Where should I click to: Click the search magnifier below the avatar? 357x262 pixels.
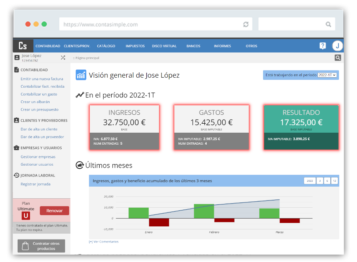(338, 58)
